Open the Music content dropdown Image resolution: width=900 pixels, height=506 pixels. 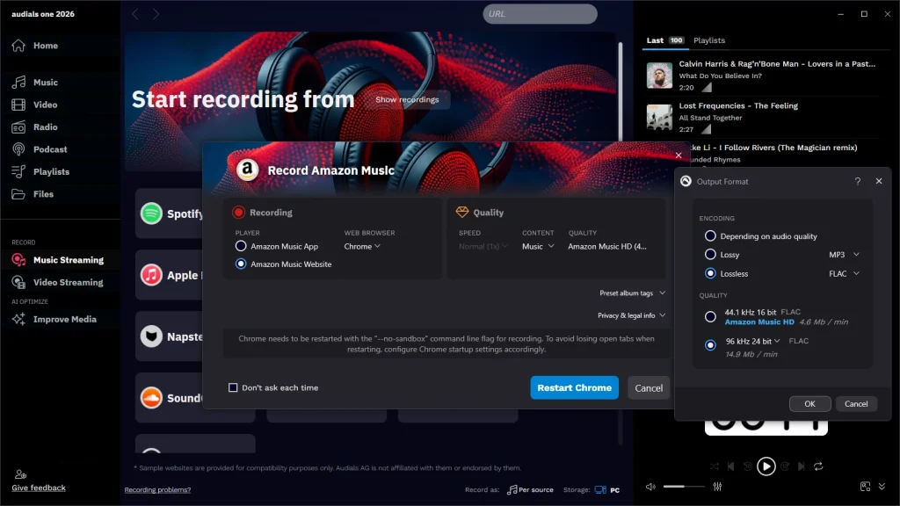538,246
